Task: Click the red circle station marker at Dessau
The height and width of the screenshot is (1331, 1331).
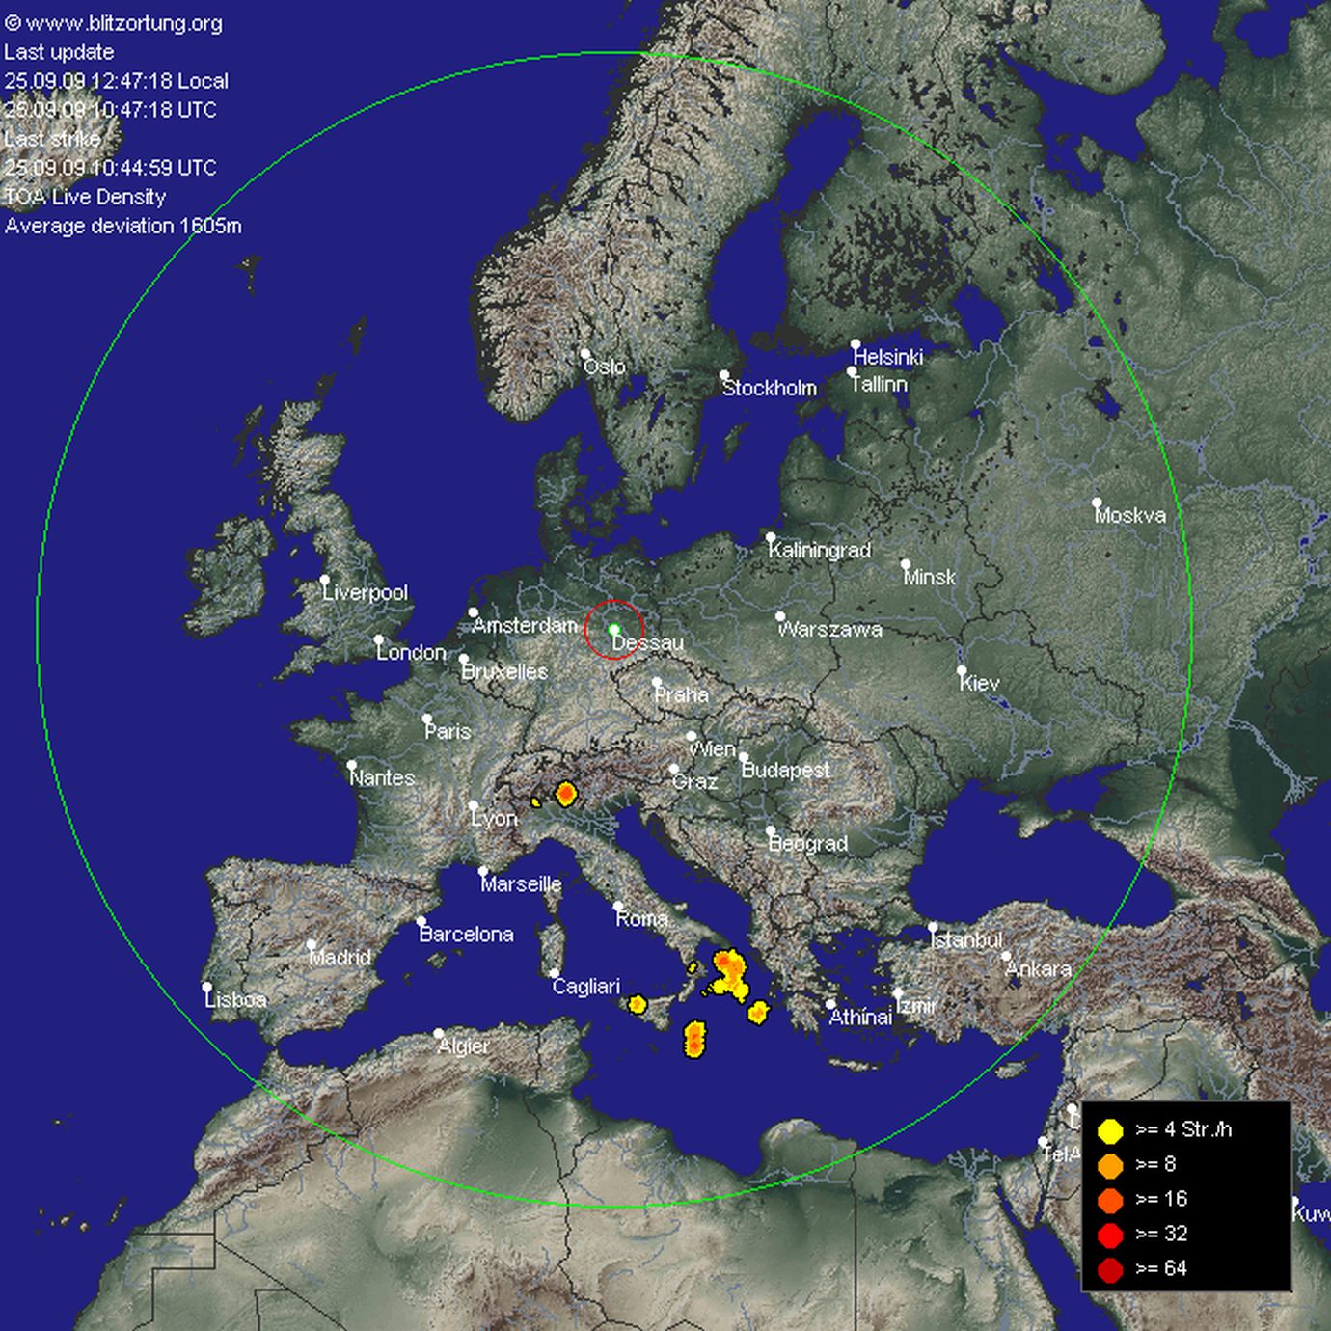Action: click(x=613, y=629)
